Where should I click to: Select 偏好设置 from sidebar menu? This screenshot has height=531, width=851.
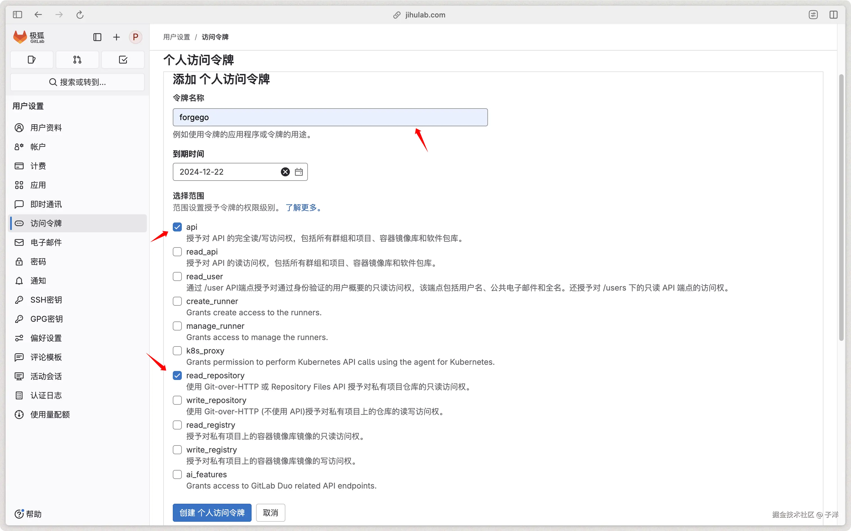pyautogui.click(x=46, y=338)
